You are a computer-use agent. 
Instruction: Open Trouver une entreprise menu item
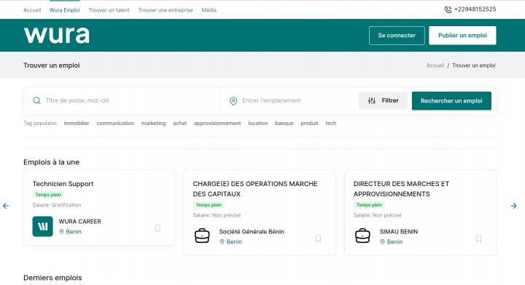[x=166, y=10]
